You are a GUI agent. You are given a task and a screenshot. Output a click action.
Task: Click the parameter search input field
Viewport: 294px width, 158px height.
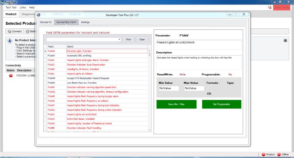point(82,39)
